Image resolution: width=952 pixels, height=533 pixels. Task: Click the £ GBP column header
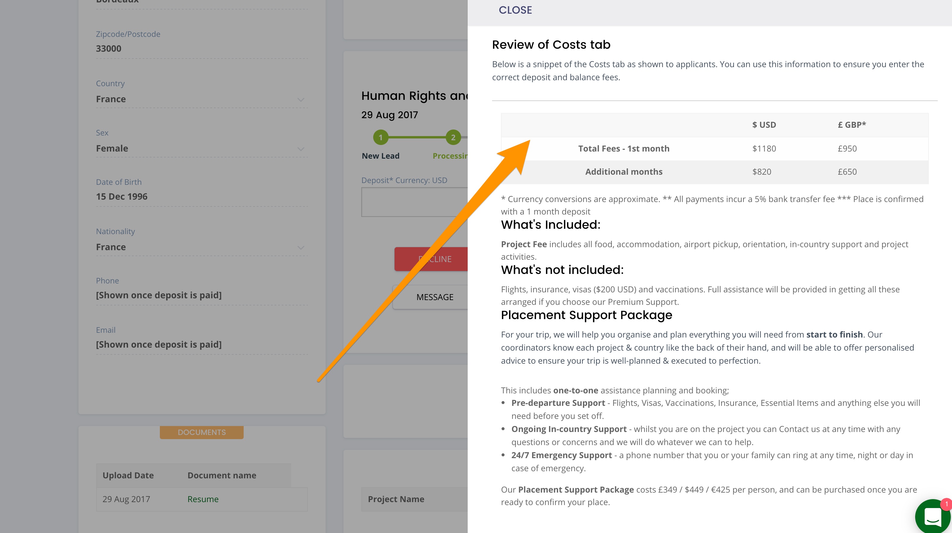click(x=852, y=125)
